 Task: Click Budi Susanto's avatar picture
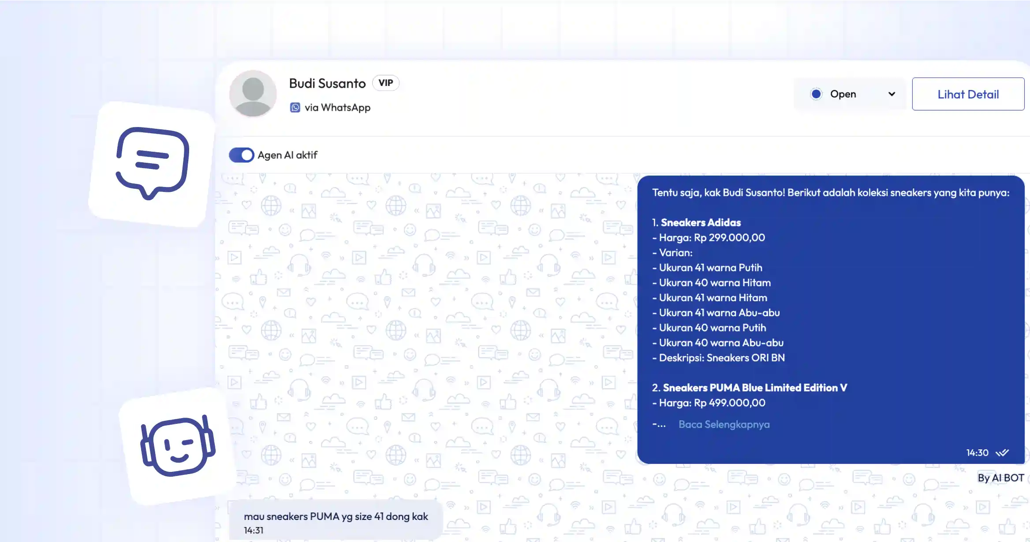coord(253,94)
